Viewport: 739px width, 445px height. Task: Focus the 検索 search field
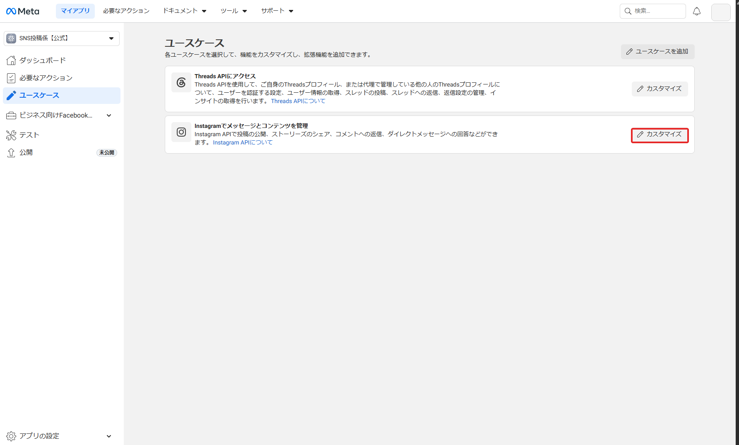tap(653, 11)
